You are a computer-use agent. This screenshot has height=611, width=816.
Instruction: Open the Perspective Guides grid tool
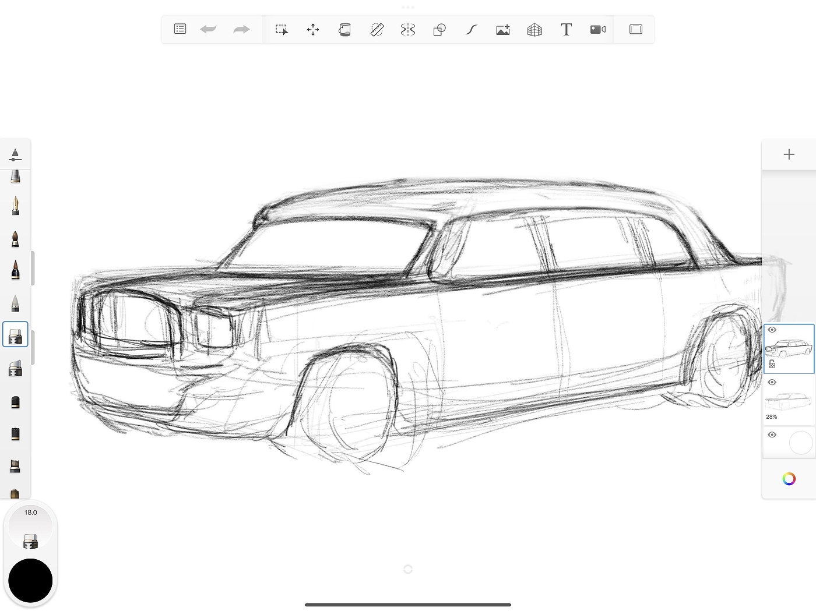(x=534, y=30)
